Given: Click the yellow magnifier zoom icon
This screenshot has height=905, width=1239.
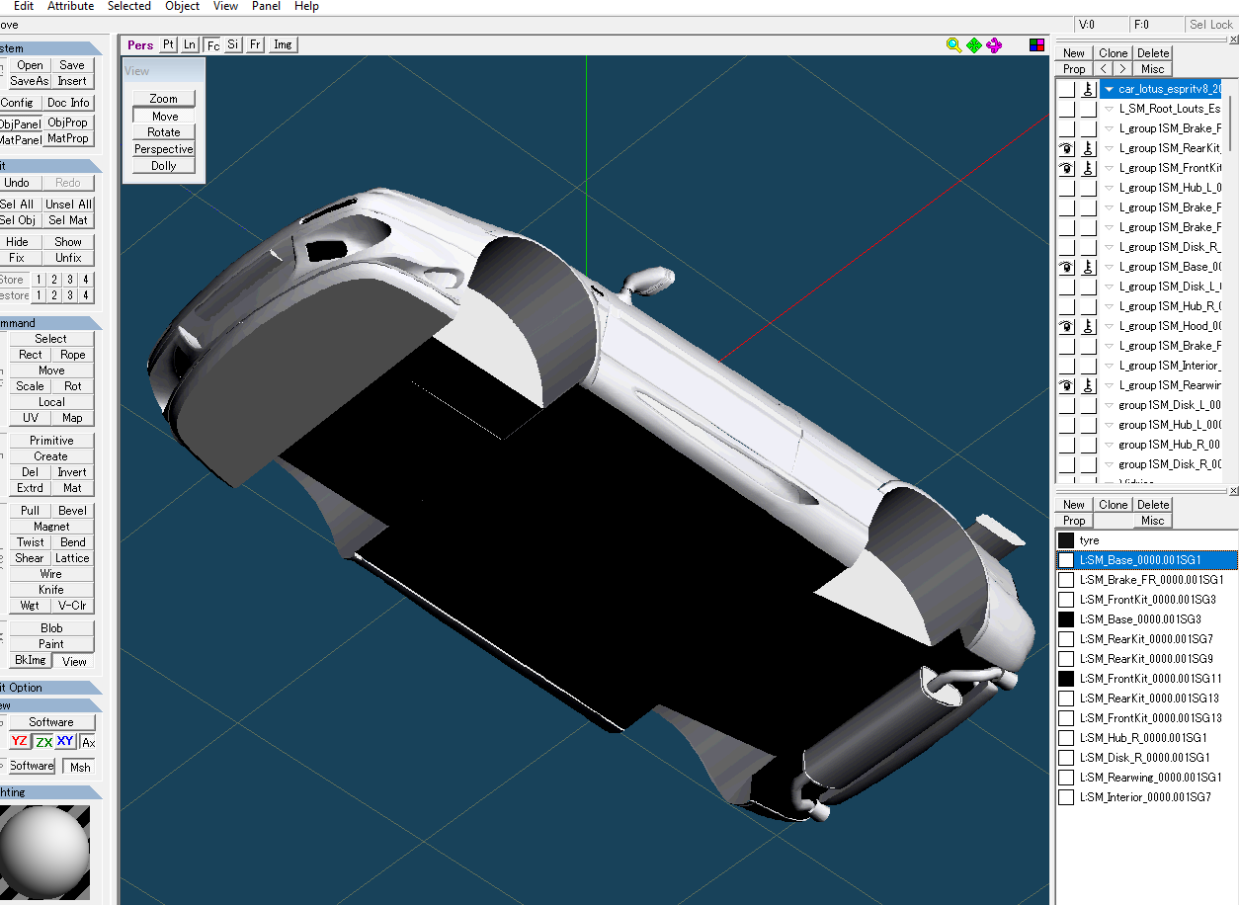Looking at the screenshot, I should 953,44.
